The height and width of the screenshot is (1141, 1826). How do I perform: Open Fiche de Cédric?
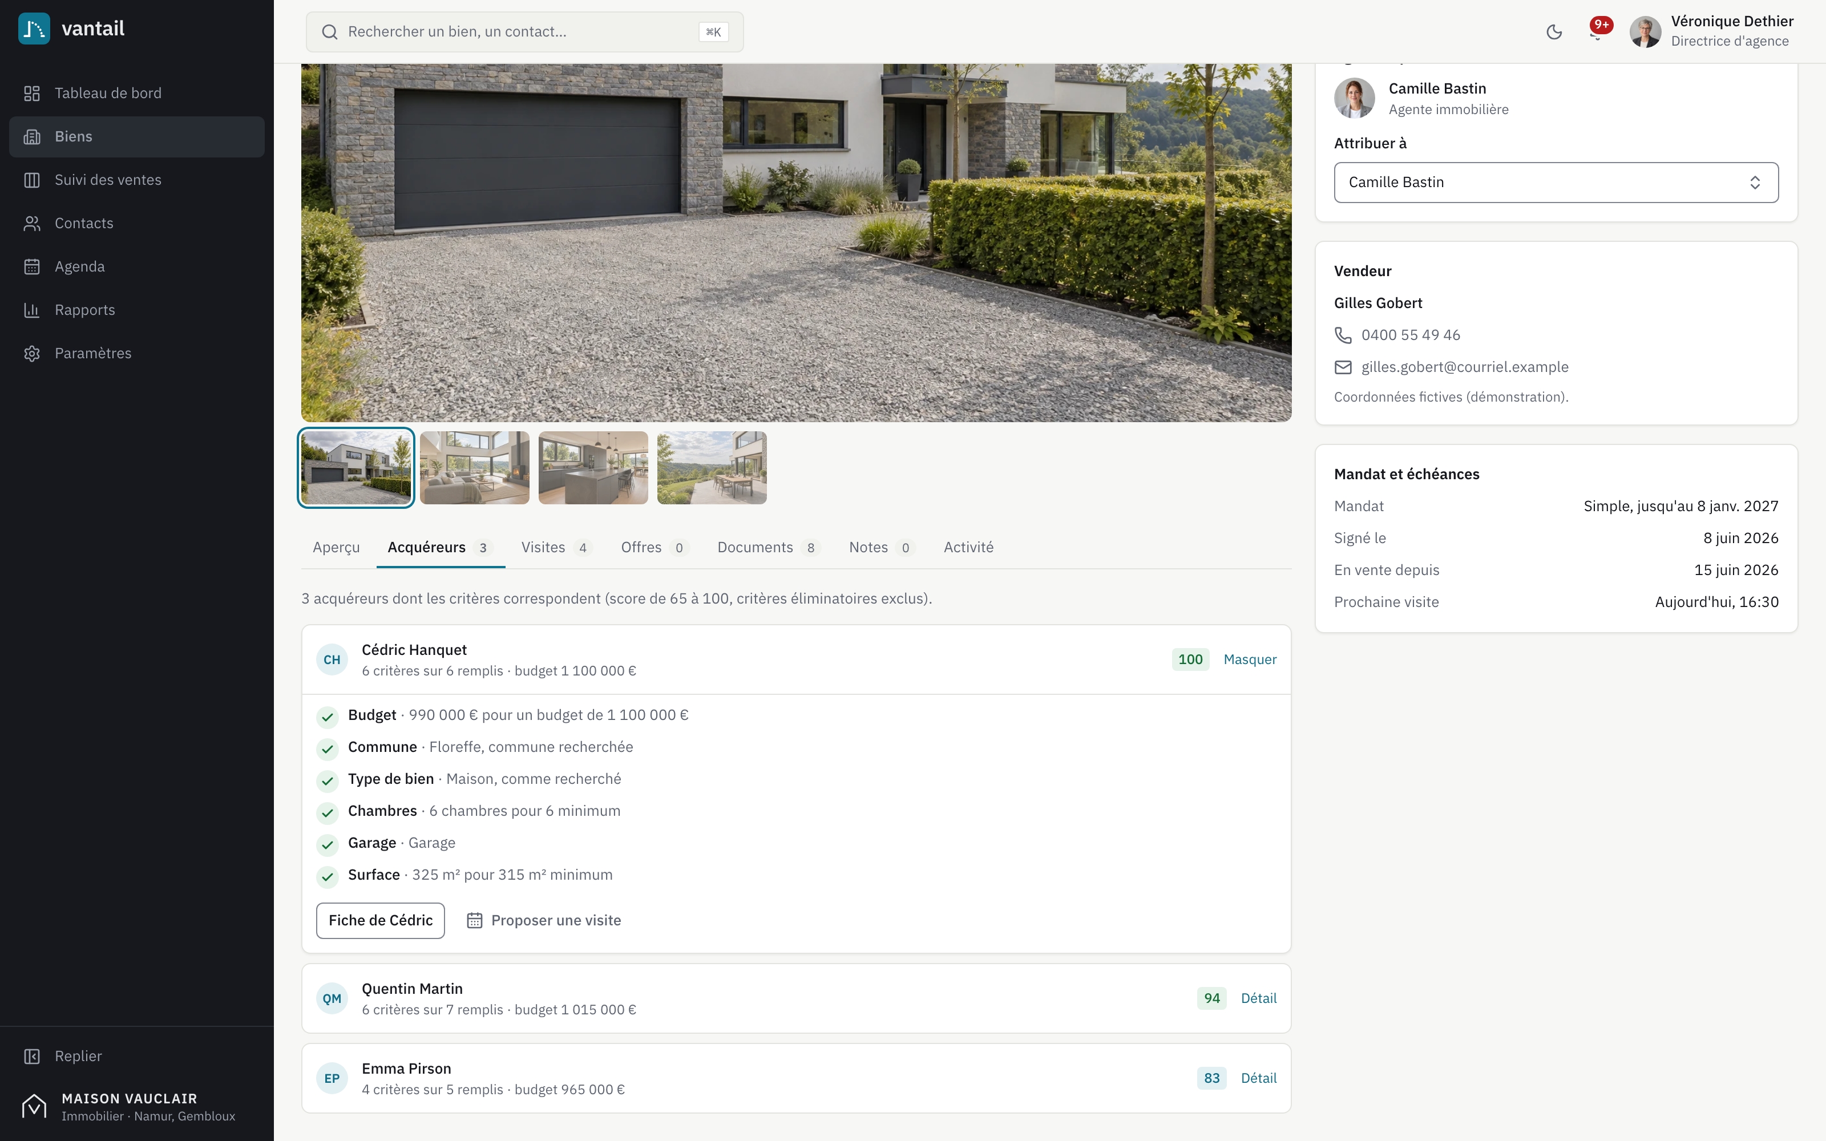click(x=380, y=921)
